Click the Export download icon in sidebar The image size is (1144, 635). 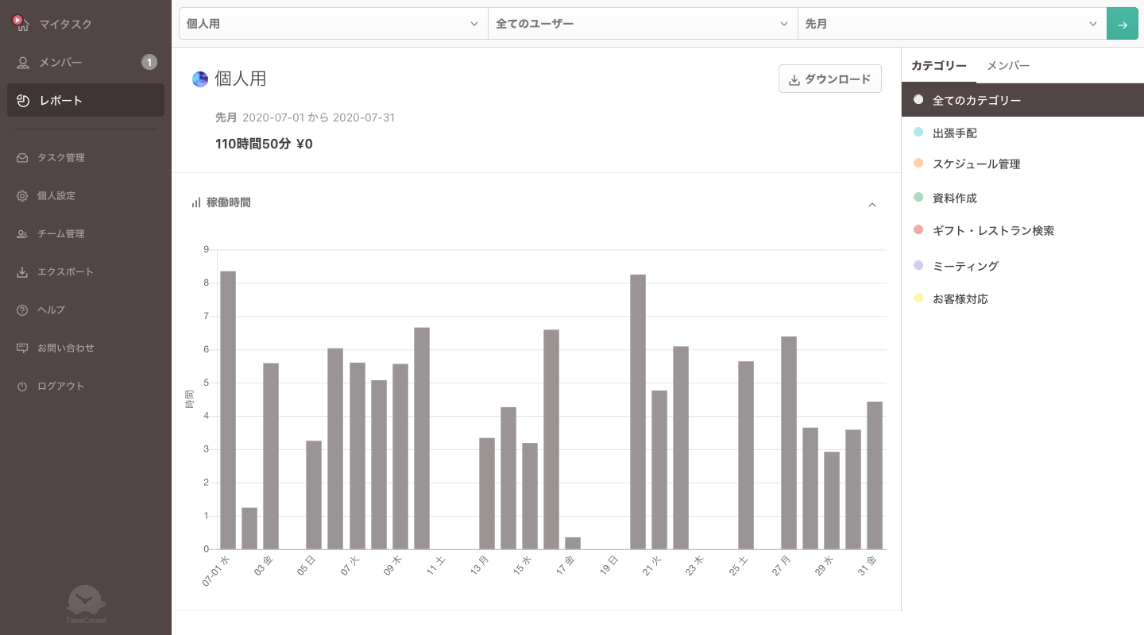tap(22, 272)
